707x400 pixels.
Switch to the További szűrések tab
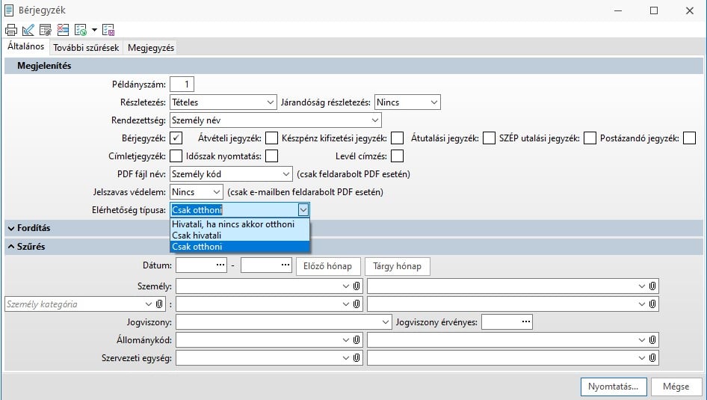click(86, 48)
